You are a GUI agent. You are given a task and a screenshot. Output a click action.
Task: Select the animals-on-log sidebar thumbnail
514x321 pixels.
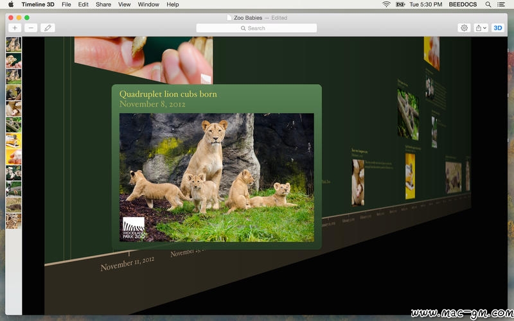pyautogui.click(x=13, y=125)
